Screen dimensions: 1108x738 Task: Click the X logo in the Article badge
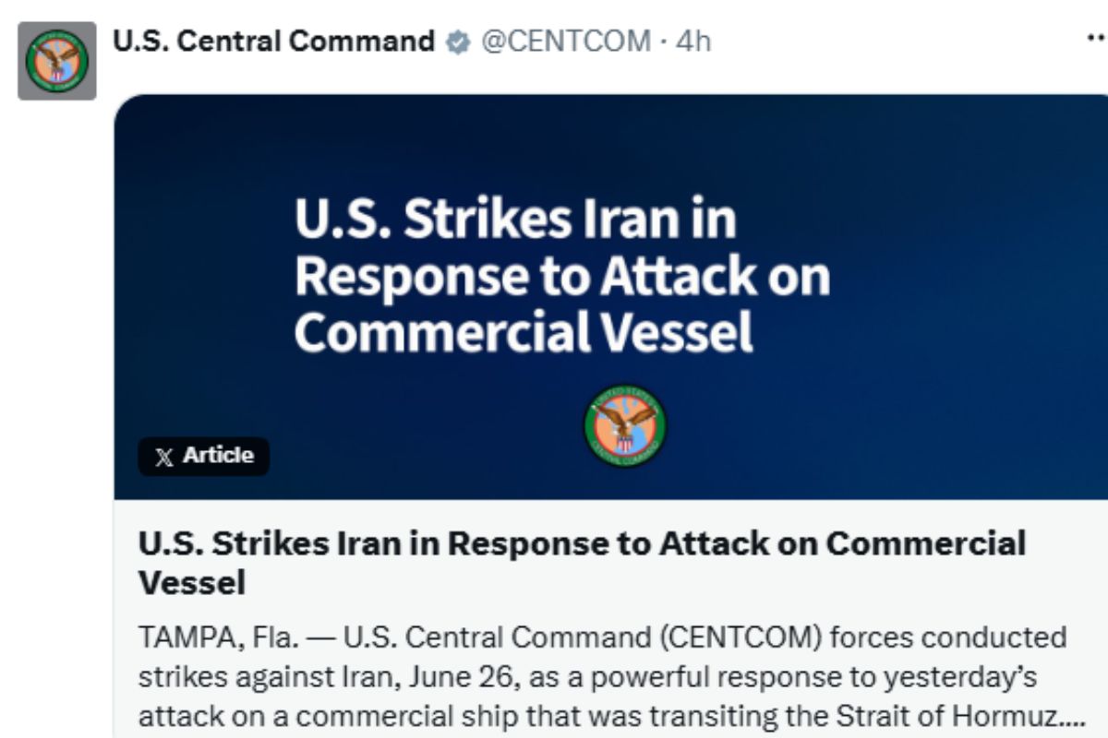[x=164, y=457]
